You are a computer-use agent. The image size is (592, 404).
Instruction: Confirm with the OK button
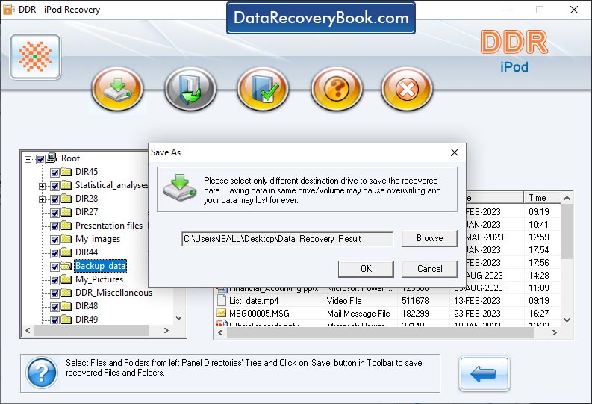click(x=366, y=268)
